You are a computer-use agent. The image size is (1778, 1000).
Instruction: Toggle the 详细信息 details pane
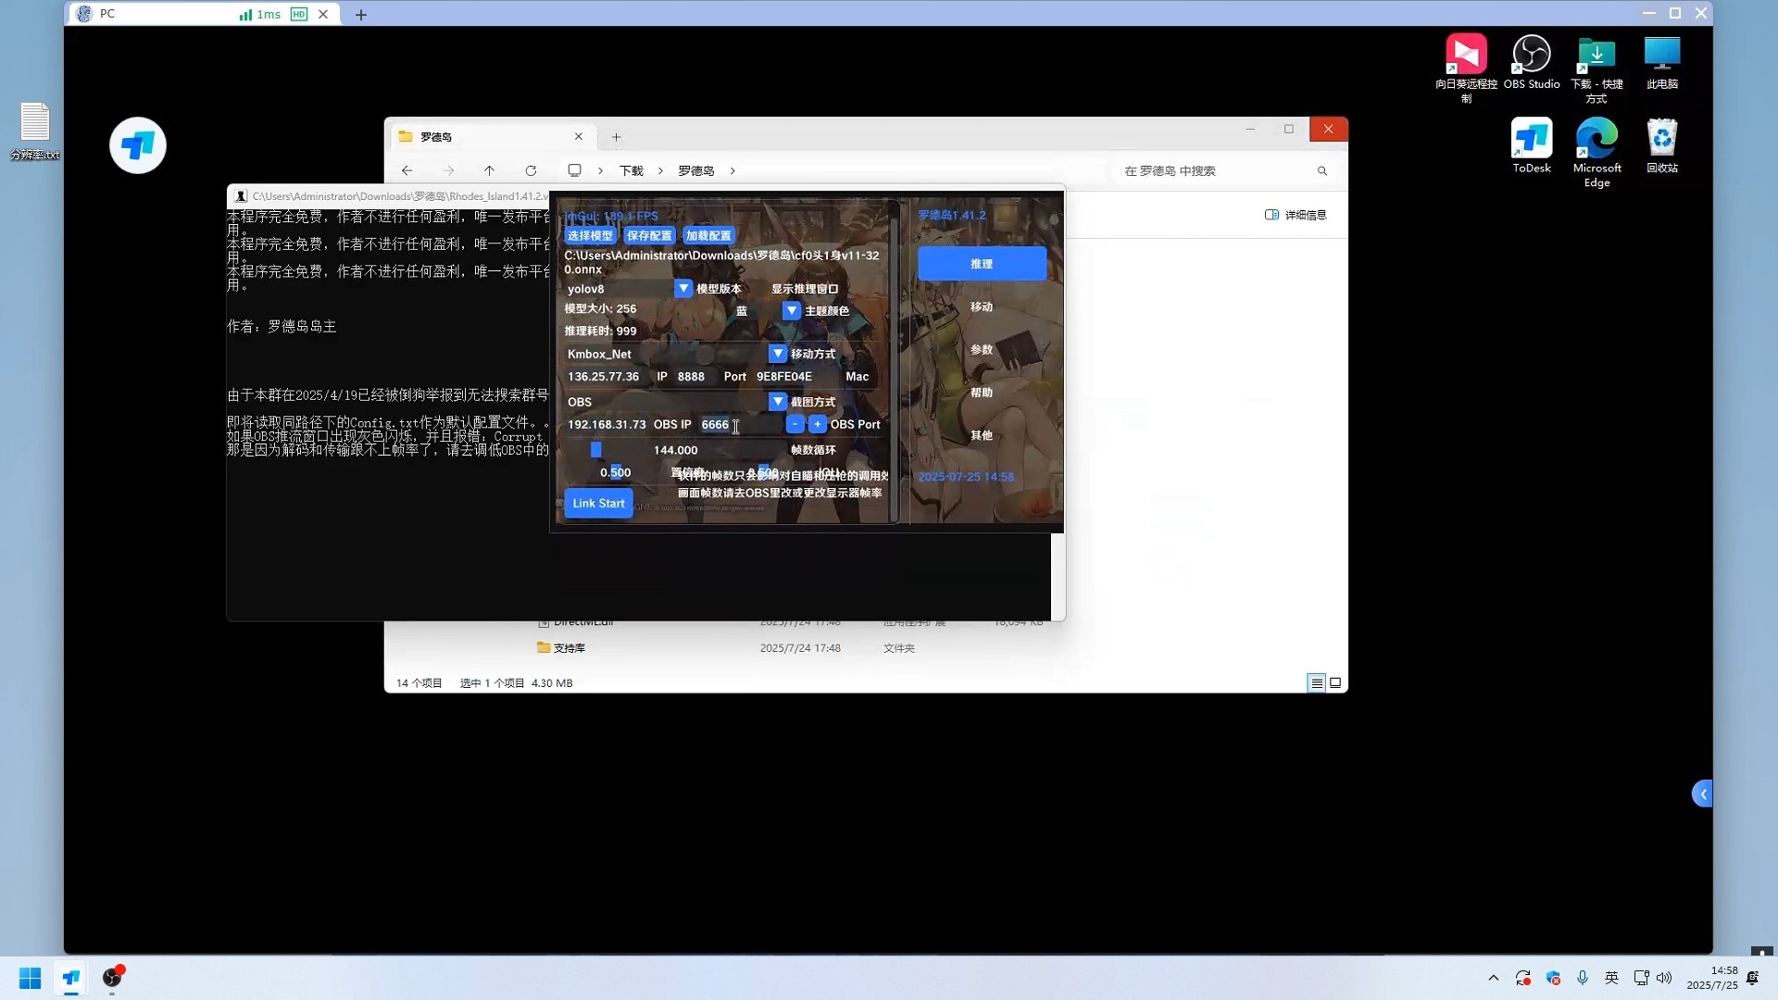1295,215
